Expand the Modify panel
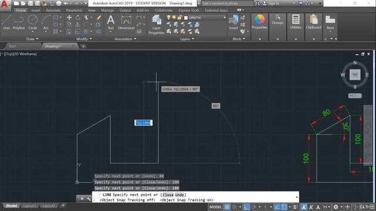 coord(84,39)
